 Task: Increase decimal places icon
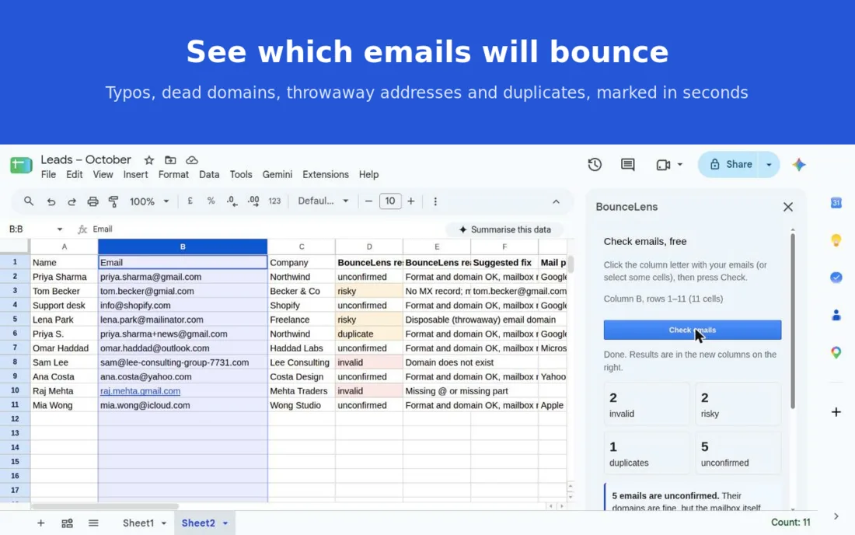point(253,201)
